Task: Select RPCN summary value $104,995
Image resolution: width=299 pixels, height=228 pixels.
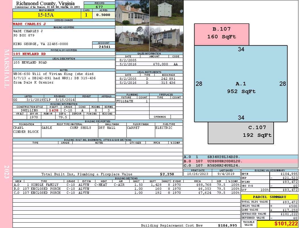Action: coord(289,174)
